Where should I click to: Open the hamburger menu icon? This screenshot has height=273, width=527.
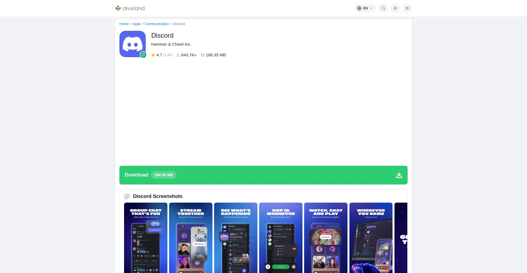[407, 8]
